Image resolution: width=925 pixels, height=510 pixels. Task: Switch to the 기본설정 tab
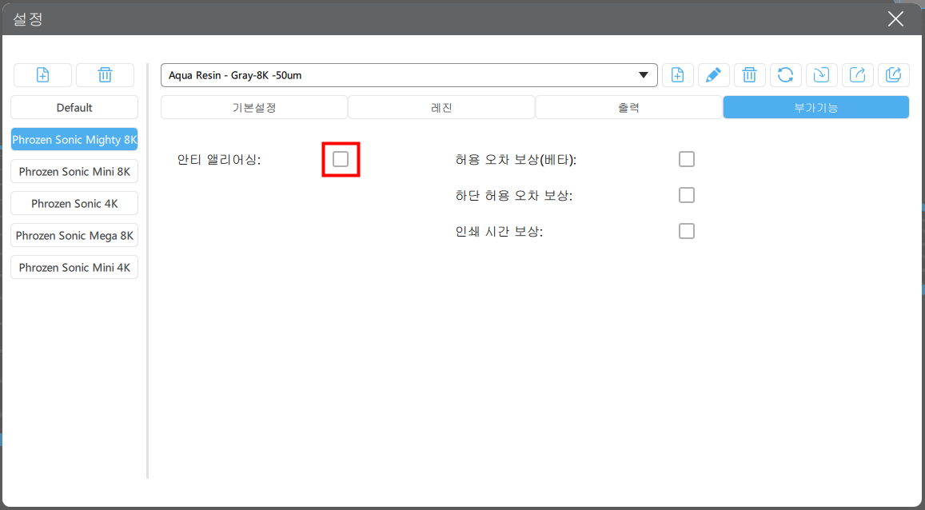[x=254, y=107]
